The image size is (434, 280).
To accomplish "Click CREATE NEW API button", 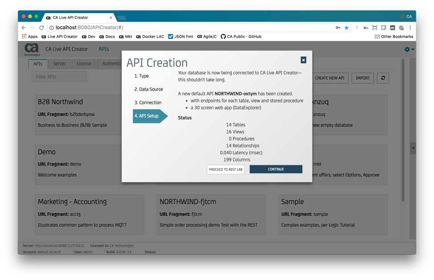I will [329, 78].
